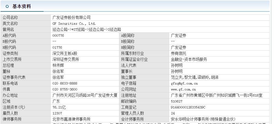Click the B股代码 label cell
This screenshot has height=124, width=274.
[x=26, y=42]
